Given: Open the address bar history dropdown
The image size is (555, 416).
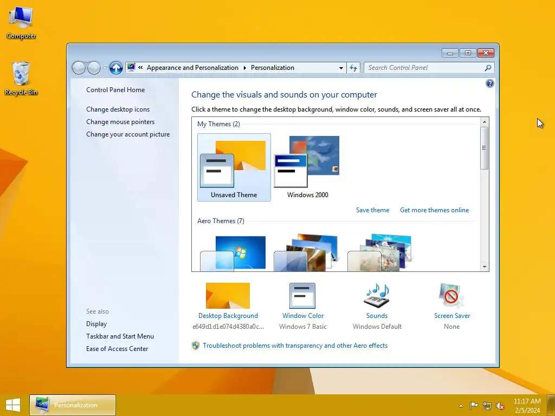Looking at the screenshot, I should point(341,68).
